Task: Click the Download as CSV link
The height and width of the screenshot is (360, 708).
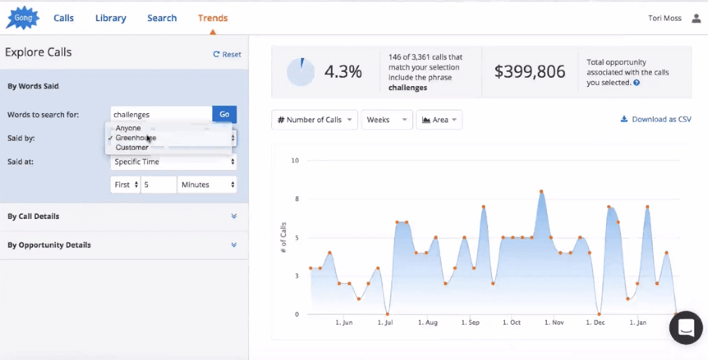Action: (x=661, y=119)
